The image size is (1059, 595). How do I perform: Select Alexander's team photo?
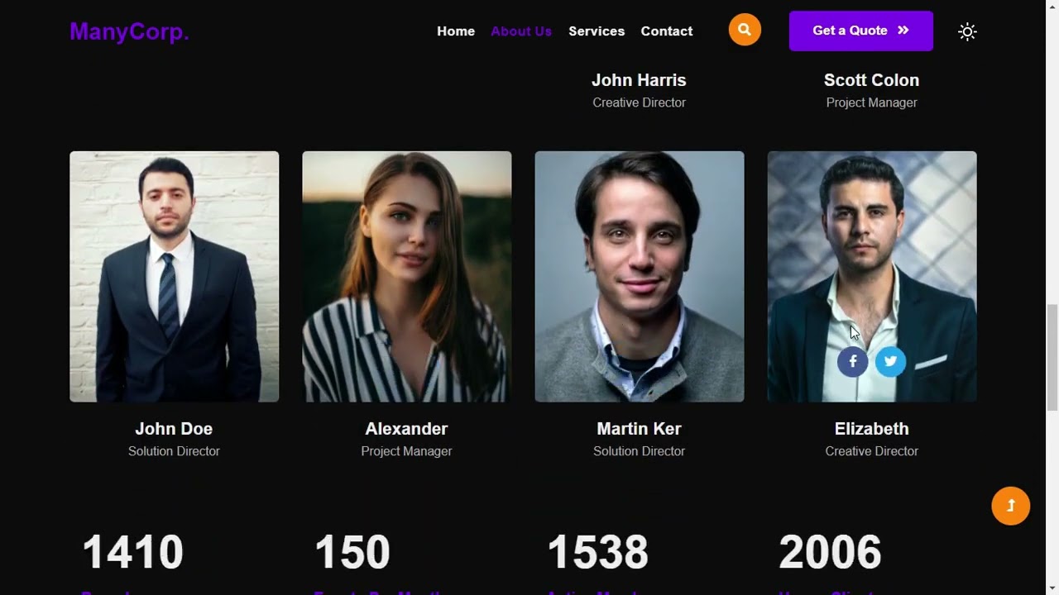point(406,276)
